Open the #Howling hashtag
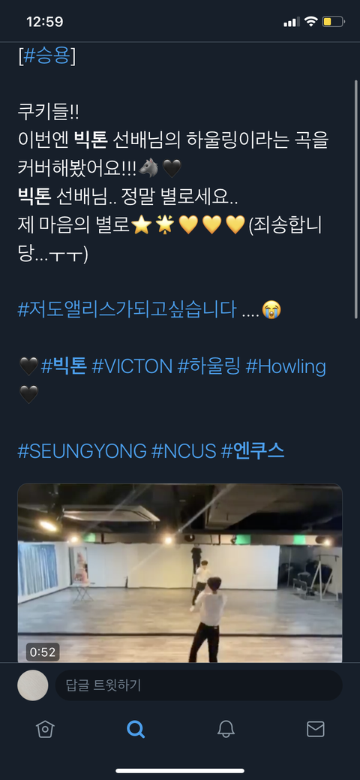The height and width of the screenshot is (780, 360). click(x=286, y=367)
